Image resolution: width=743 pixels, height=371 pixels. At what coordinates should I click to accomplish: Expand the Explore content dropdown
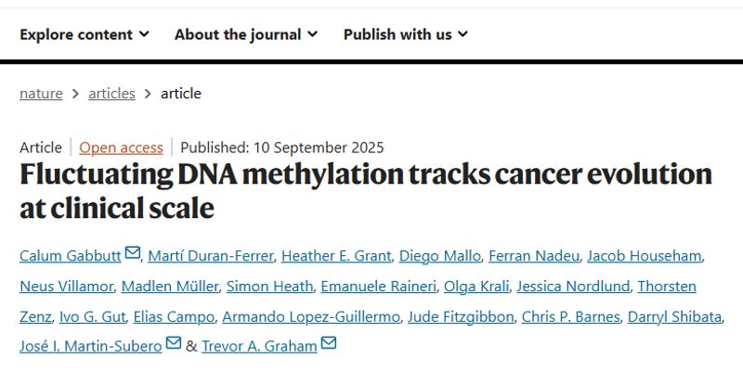point(85,34)
